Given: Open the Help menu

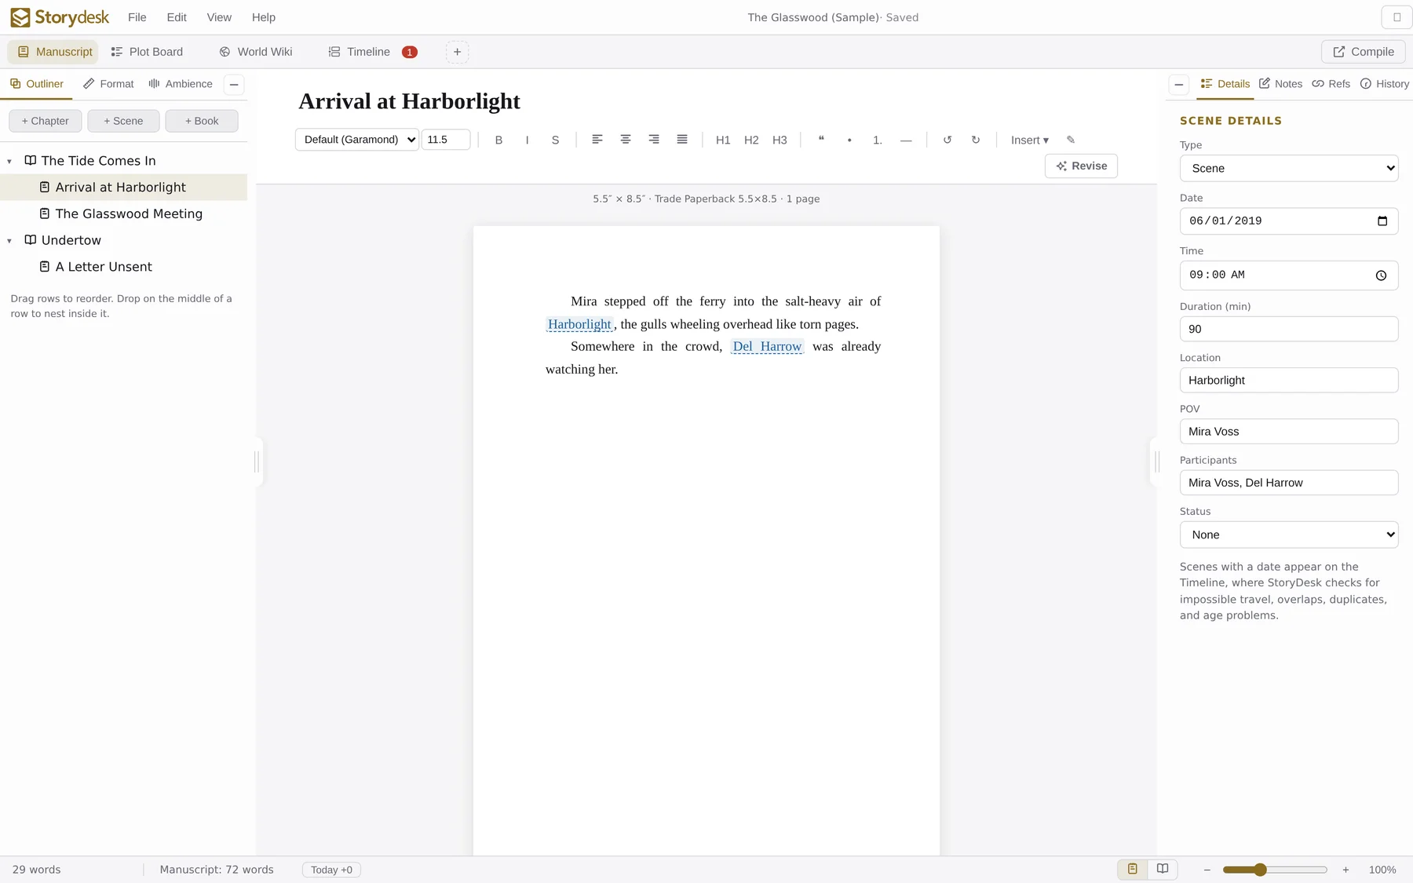Looking at the screenshot, I should 264,17.
